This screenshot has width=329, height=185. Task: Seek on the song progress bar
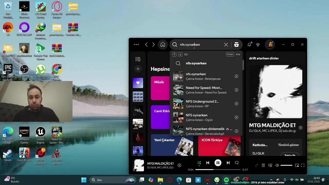coord(218,170)
